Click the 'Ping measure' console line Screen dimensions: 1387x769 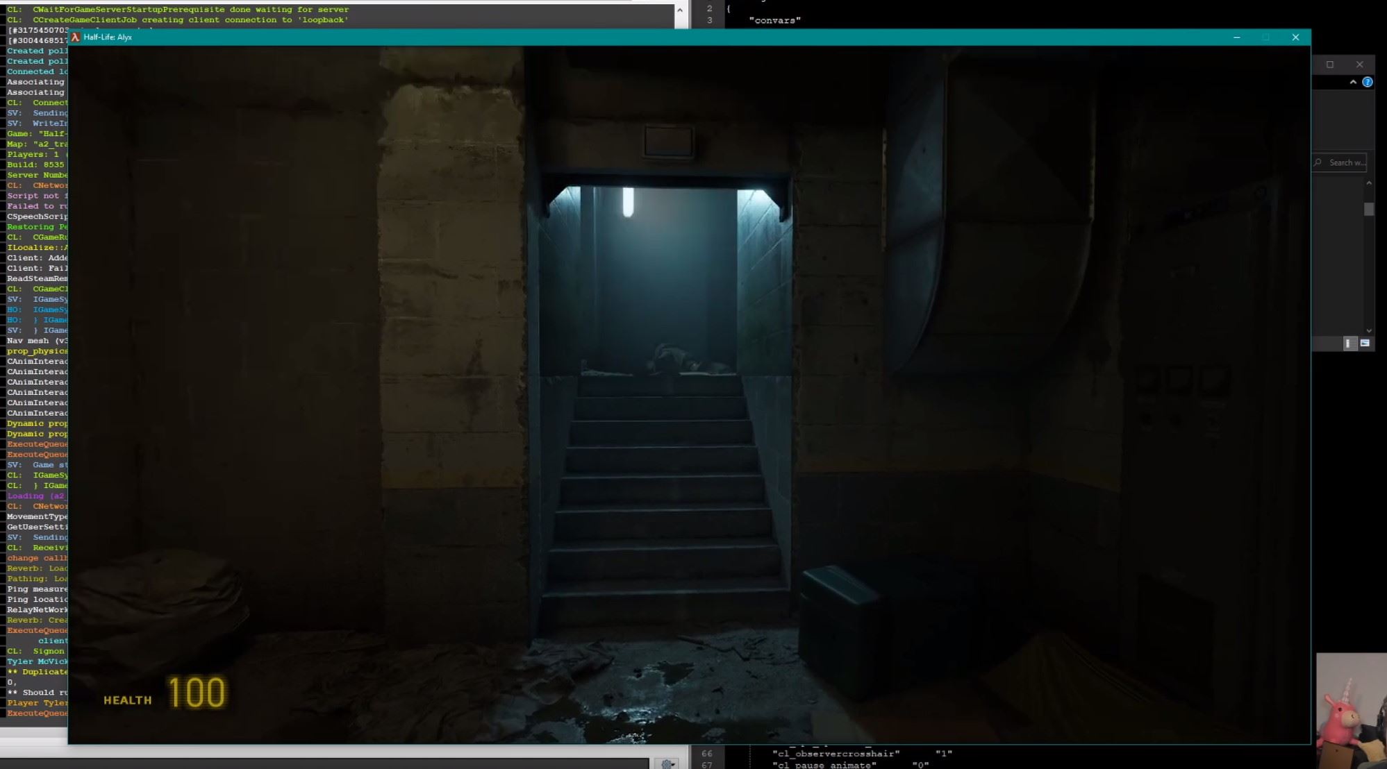(x=38, y=589)
